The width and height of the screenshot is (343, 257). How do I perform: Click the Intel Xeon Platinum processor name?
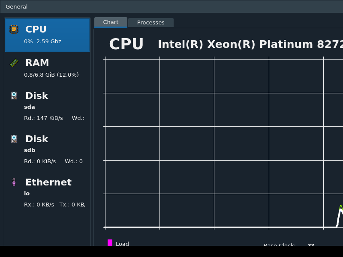[x=250, y=45]
